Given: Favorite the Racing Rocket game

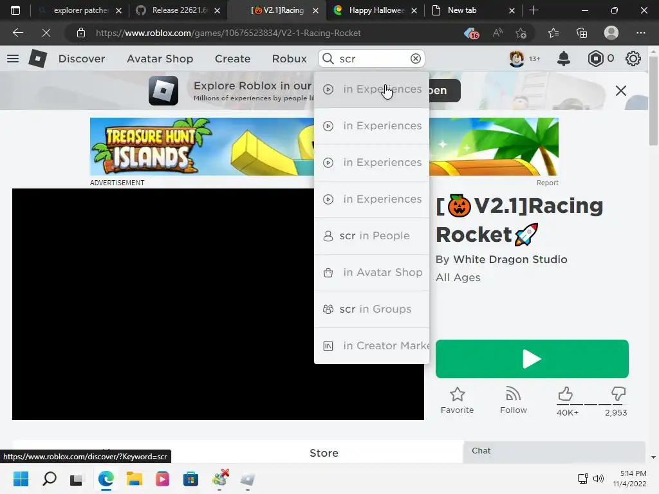Looking at the screenshot, I should click(x=458, y=401).
